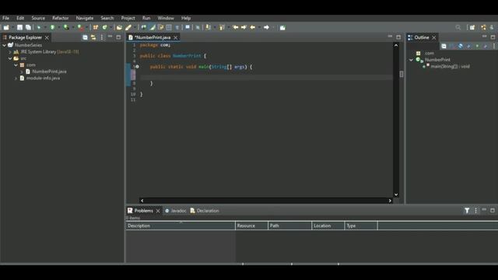498x280 pixels.
Task: Run the program with green Run icon
Action: tap(52, 28)
